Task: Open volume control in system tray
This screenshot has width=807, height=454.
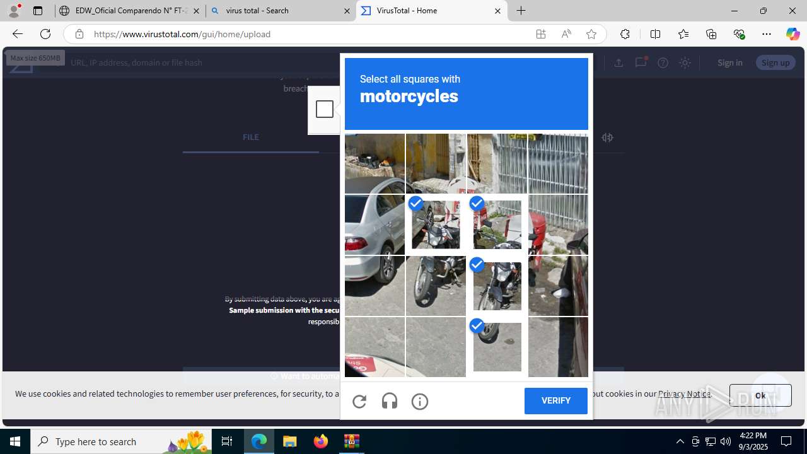Action: [726, 441]
